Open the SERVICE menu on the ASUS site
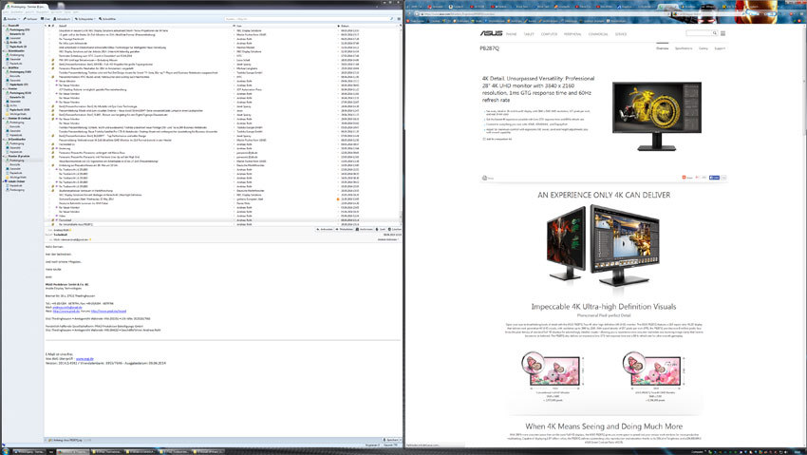Screen dimensions: 807x455 [x=621, y=34]
